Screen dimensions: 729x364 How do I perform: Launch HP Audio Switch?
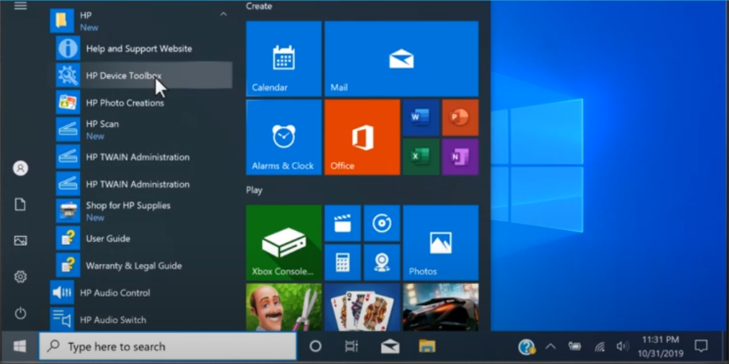(x=141, y=319)
